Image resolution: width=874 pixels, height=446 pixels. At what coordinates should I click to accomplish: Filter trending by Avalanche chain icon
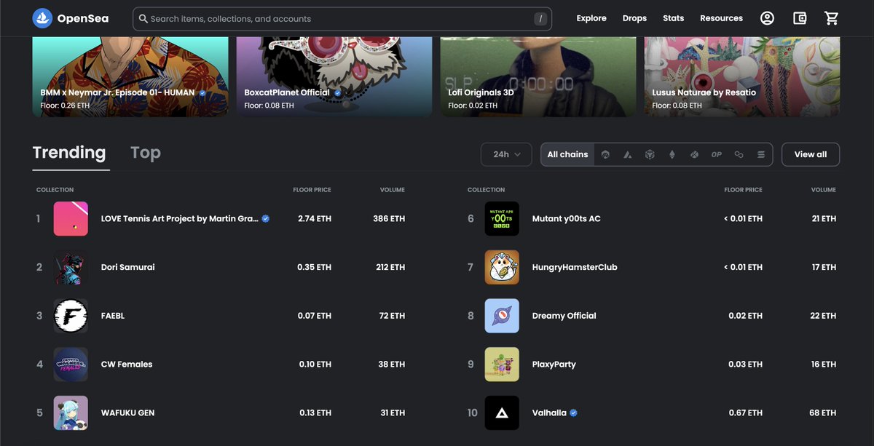coord(628,154)
